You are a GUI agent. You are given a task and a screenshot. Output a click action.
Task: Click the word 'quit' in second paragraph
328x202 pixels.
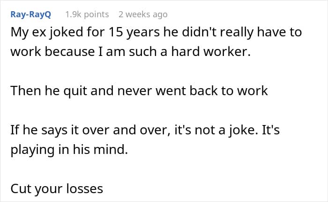(75, 91)
